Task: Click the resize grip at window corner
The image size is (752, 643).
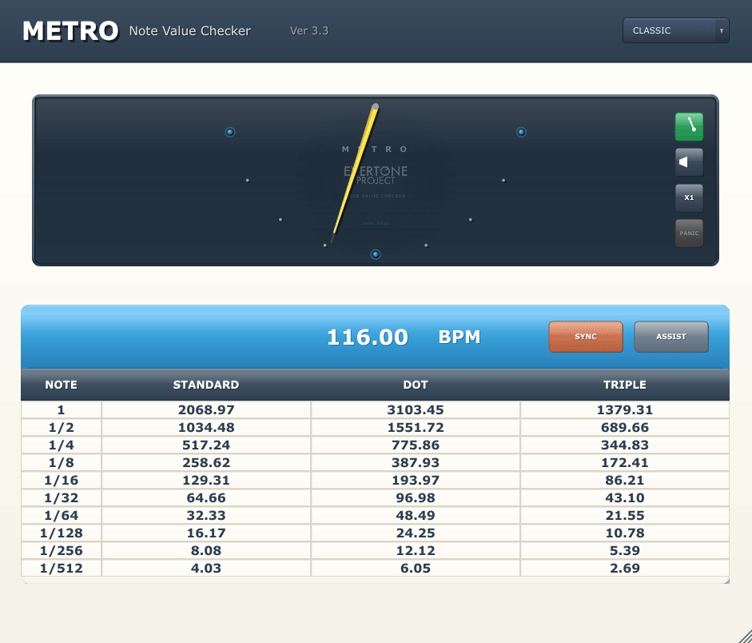Action: click(x=742, y=633)
